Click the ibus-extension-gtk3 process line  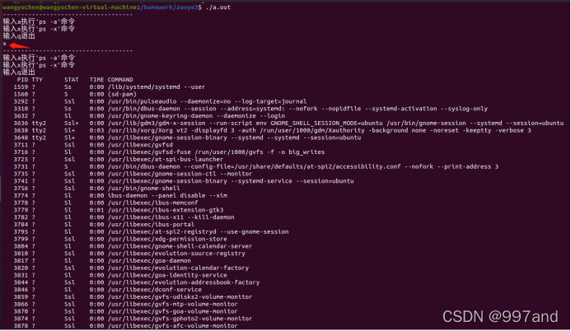click(x=119, y=210)
